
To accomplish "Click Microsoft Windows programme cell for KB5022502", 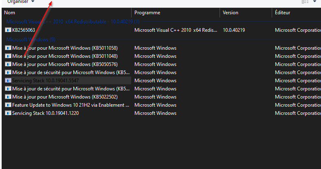I will tap(155, 97).
